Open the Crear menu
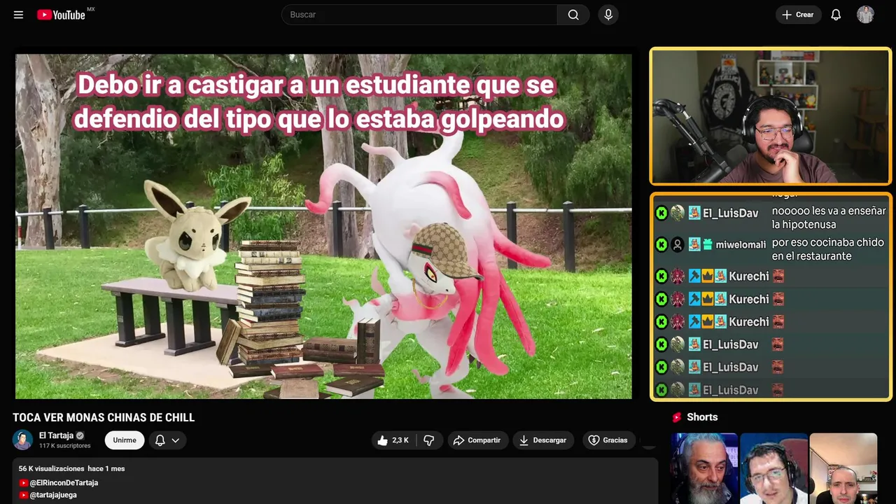896x504 pixels. [798, 15]
